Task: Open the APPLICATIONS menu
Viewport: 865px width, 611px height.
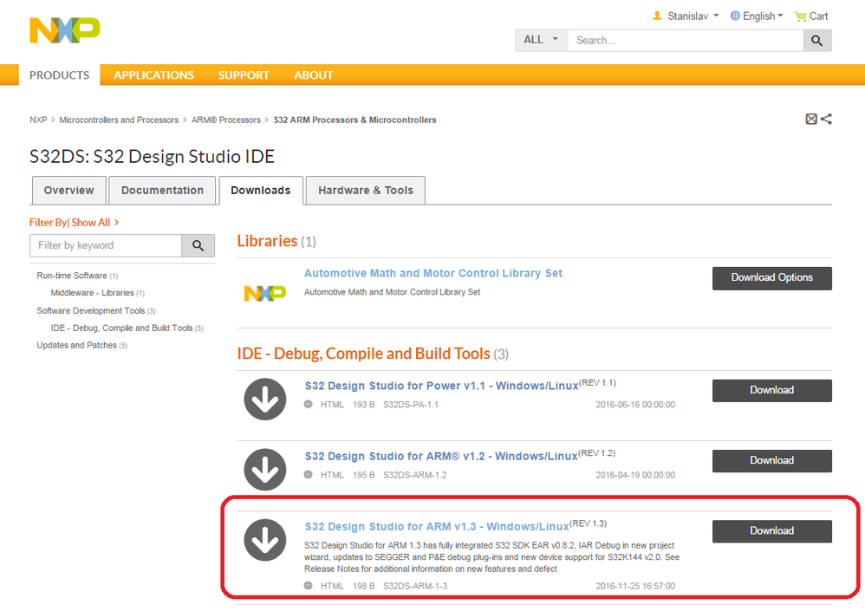Action: coord(154,75)
